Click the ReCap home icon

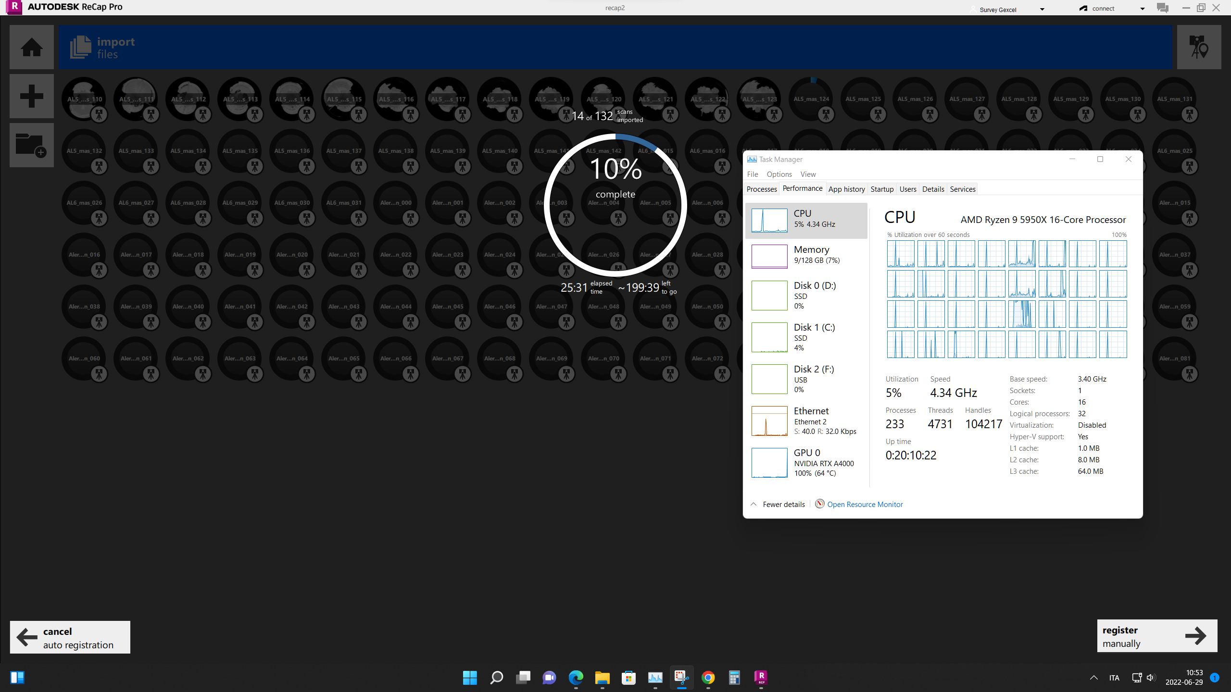pyautogui.click(x=32, y=47)
